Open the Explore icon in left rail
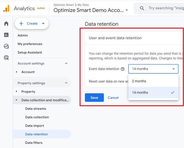The width and height of the screenshot is (184, 148). (6, 46)
